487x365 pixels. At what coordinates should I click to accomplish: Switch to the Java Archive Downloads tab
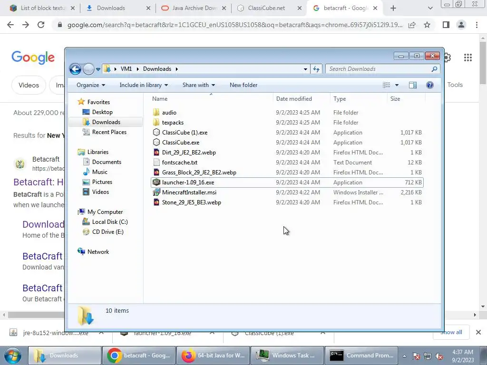(x=194, y=8)
